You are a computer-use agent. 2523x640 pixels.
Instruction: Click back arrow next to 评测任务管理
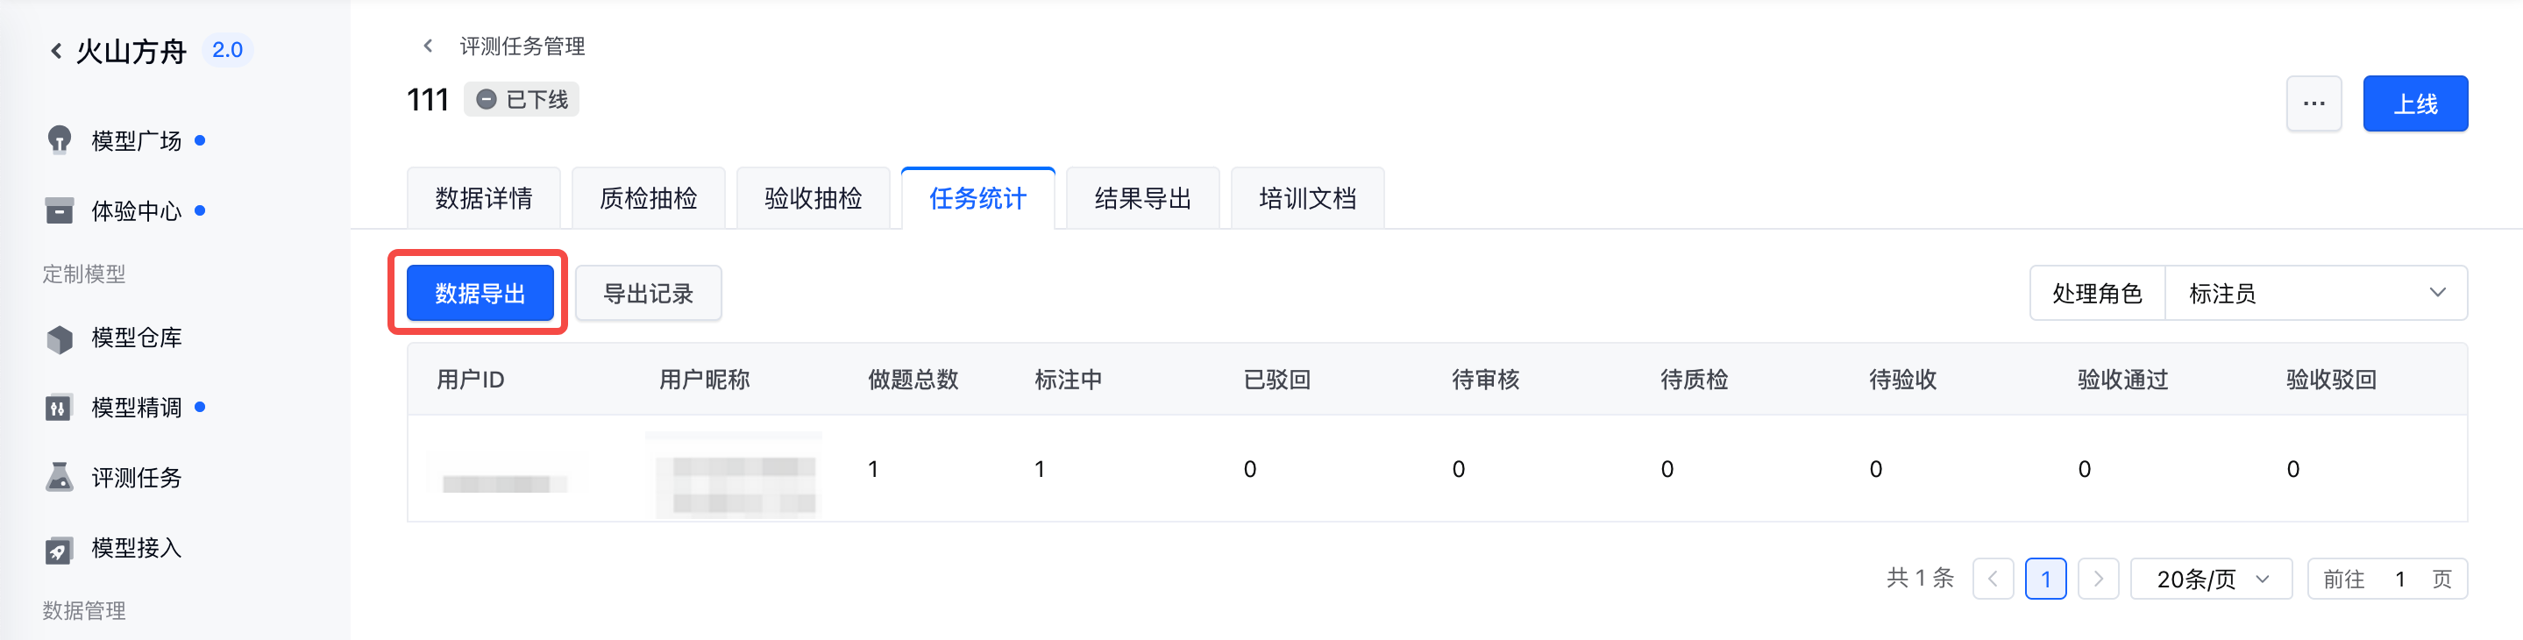pyautogui.click(x=428, y=46)
